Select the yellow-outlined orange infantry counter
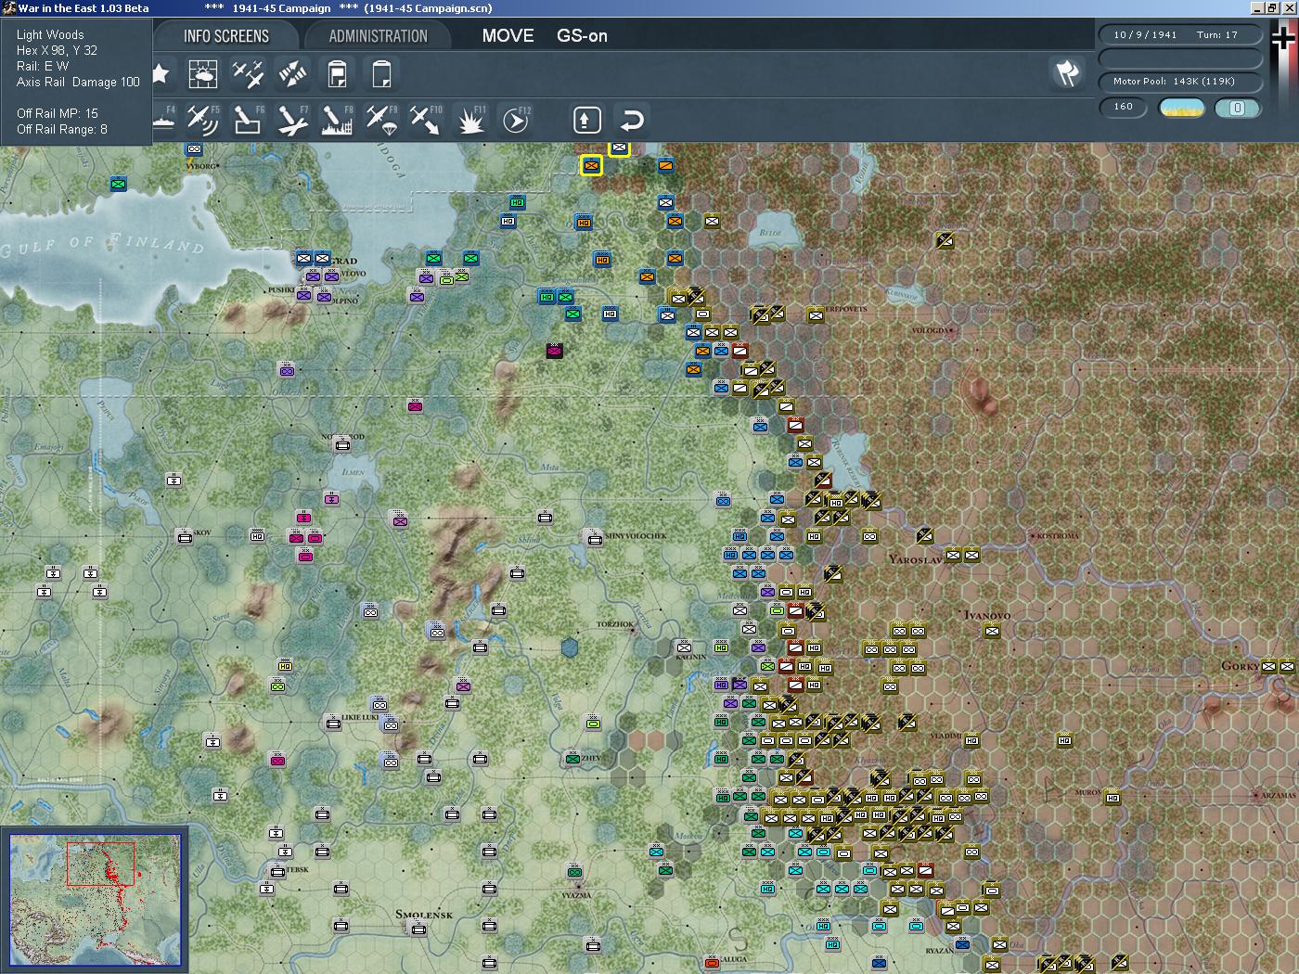1299x974 pixels. 591,166
